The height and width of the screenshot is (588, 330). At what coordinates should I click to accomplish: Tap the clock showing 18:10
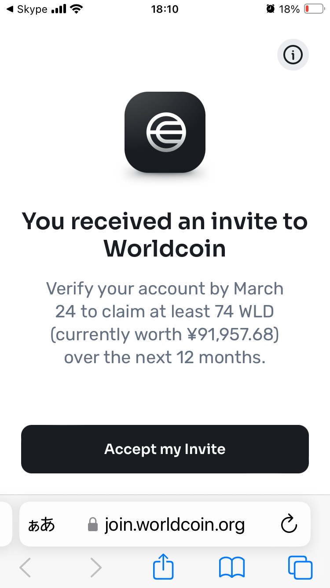click(x=165, y=9)
